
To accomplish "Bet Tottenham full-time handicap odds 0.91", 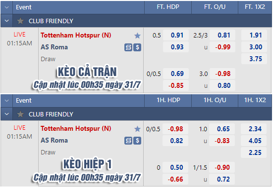I will point(176,35).
